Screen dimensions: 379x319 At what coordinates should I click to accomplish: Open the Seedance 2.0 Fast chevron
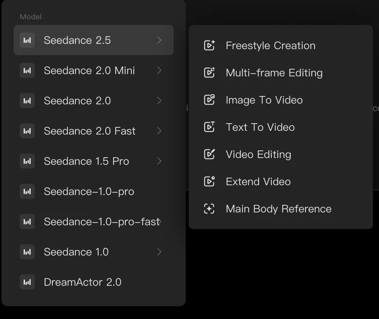159,131
